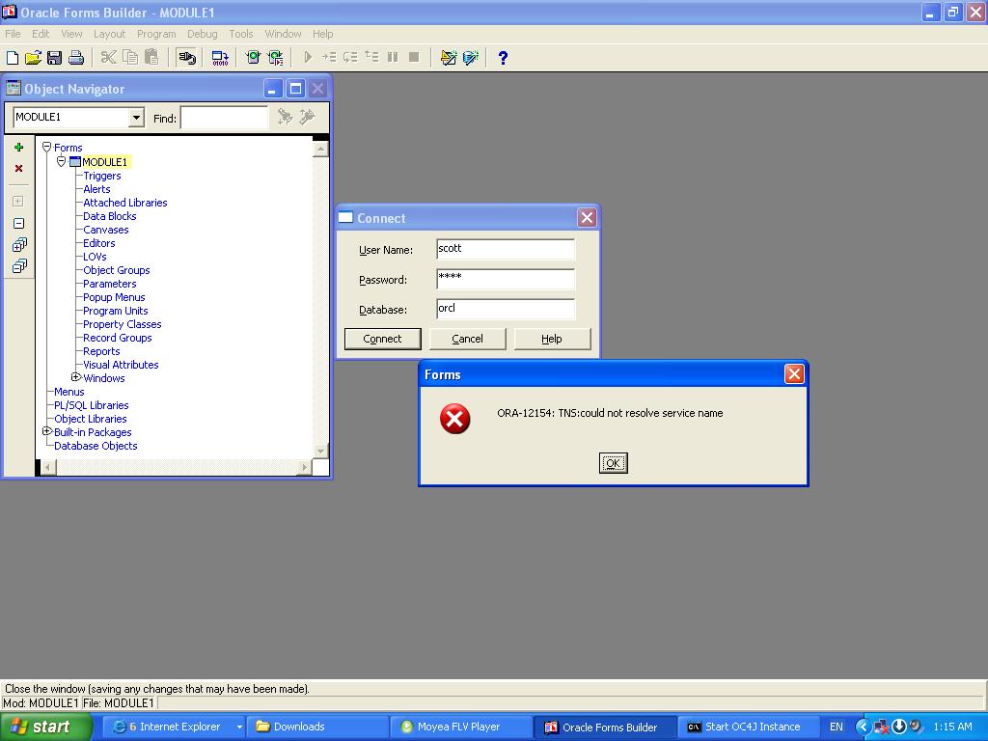Click the Step Over debug icon
988x741 pixels.
coord(350,58)
